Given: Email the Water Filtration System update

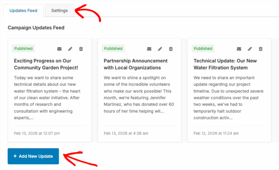Looking at the screenshot, I should (239, 49).
